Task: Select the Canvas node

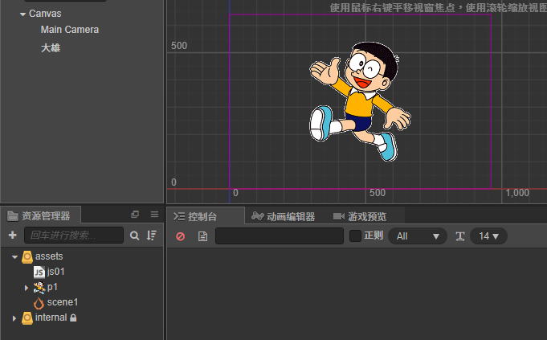Action: (45, 14)
